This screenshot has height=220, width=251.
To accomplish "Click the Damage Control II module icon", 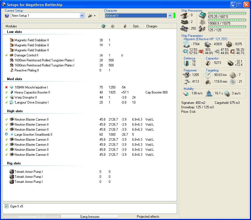I will [12, 55].
